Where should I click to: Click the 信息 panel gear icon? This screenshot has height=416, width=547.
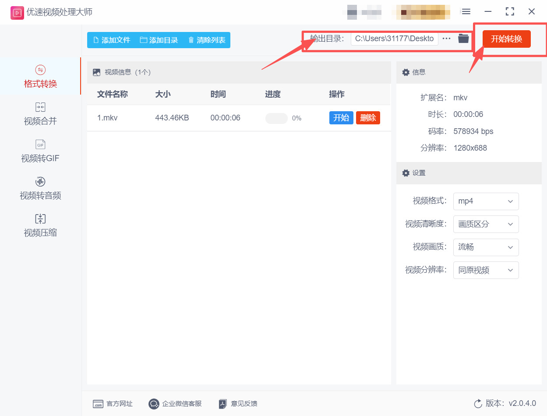pos(406,72)
